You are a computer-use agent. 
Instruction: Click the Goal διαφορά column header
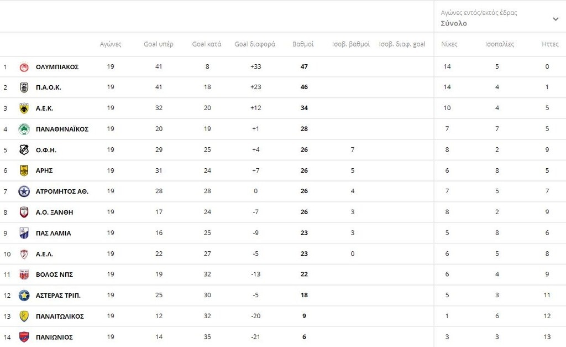pos(255,44)
